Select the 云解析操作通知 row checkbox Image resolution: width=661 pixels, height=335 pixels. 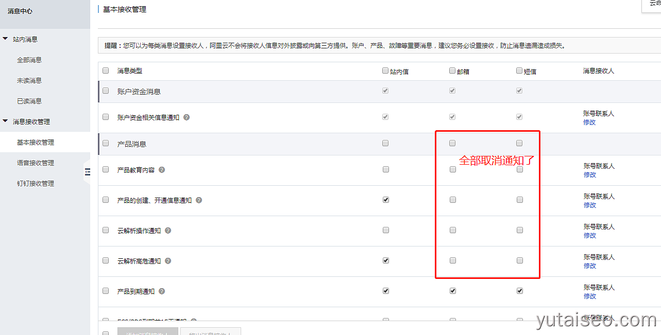pyautogui.click(x=106, y=230)
